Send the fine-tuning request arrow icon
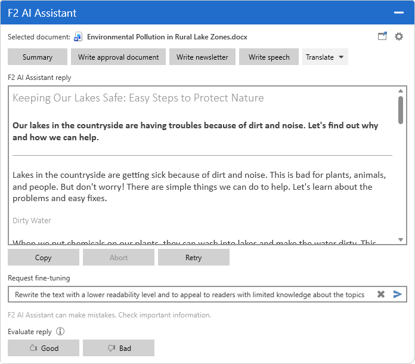The height and width of the screenshot is (364, 415). (x=398, y=294)
